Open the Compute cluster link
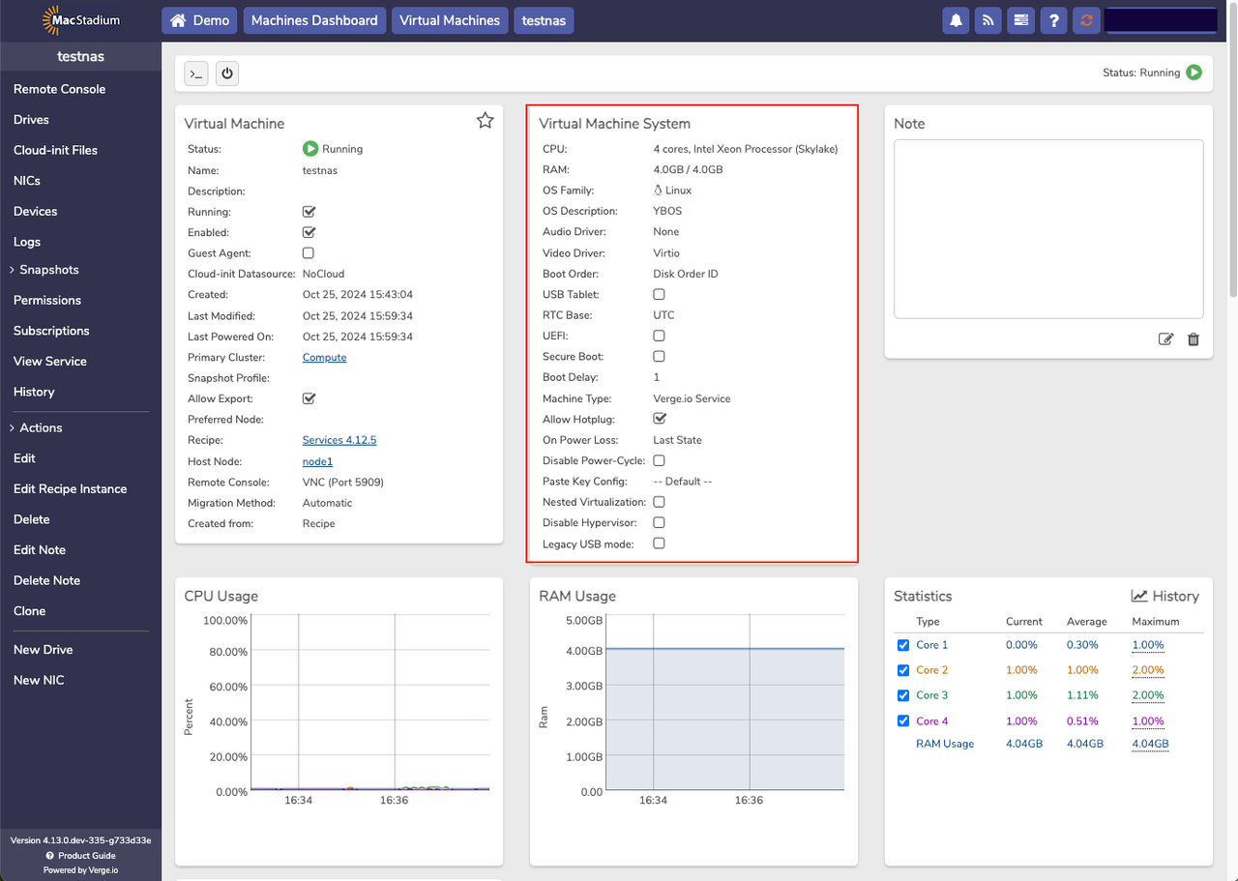This screenshot has height=881, width=1238. [x=324, y=358]
